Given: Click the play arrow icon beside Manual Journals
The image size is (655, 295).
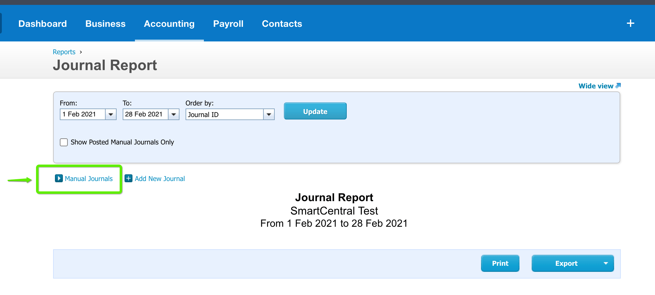Looking at the screenshot, I should pyautogui.click(x=58, y=179).
